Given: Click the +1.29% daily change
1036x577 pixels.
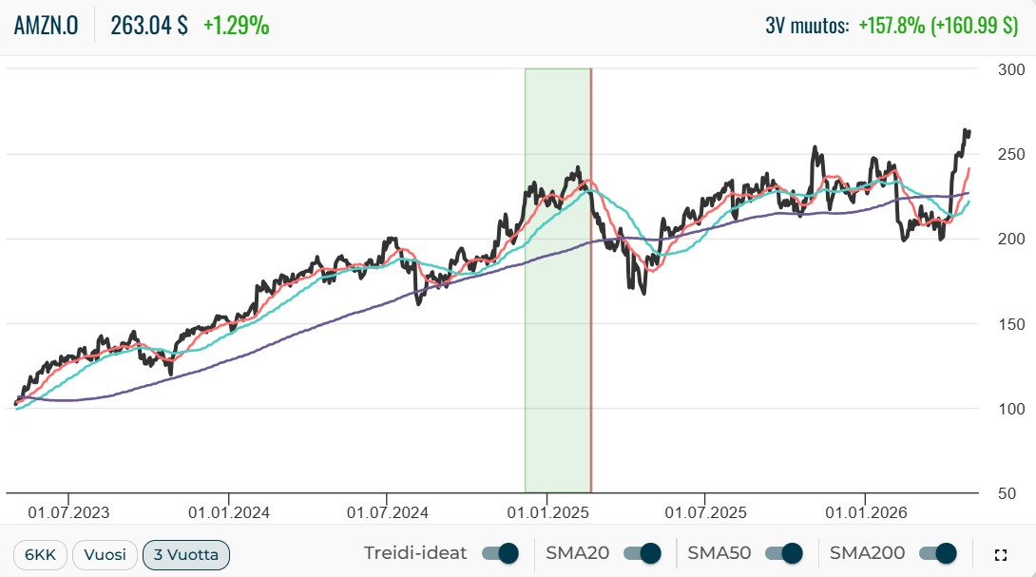Looking at the screenshot, I should click(236, 26).
